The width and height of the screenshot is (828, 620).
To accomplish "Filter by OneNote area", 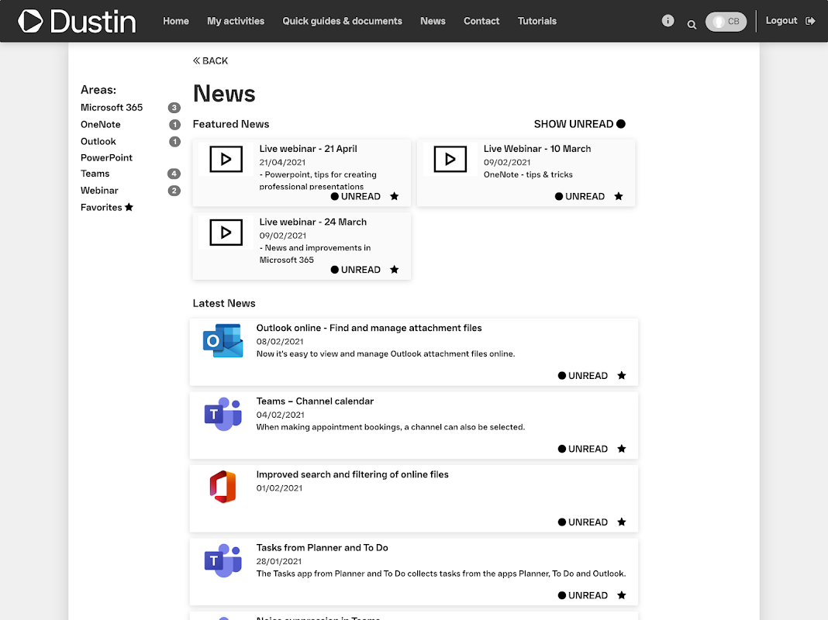I will tap(100, 125).
